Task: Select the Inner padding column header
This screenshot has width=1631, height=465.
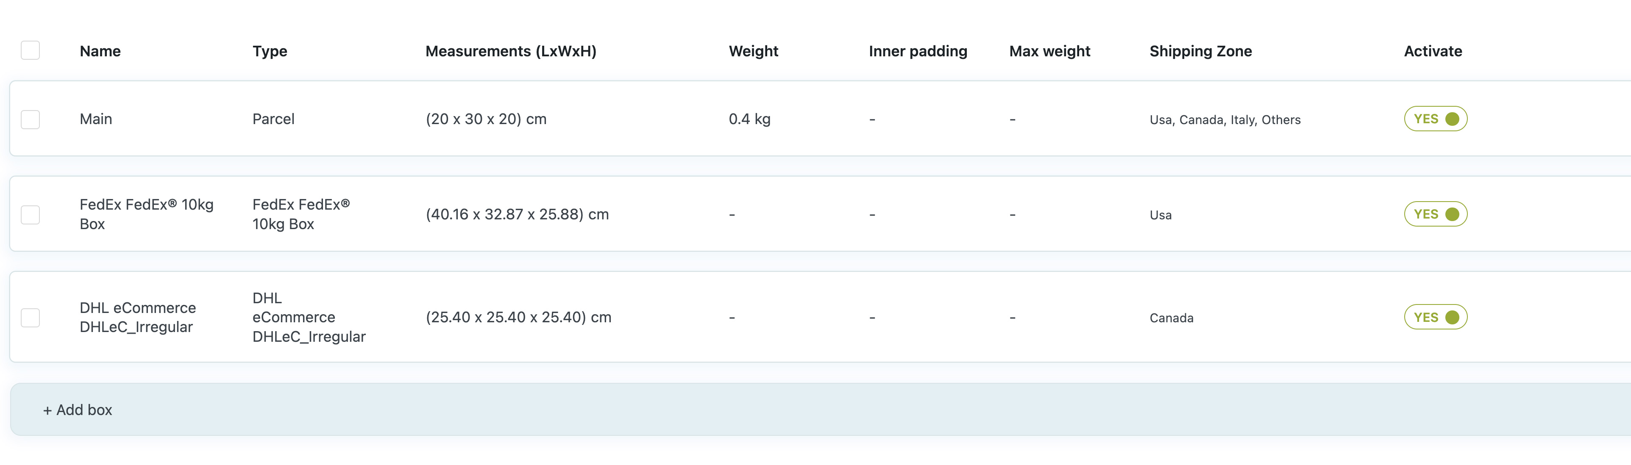Action: pyautogui.click(x=918, y=51)
